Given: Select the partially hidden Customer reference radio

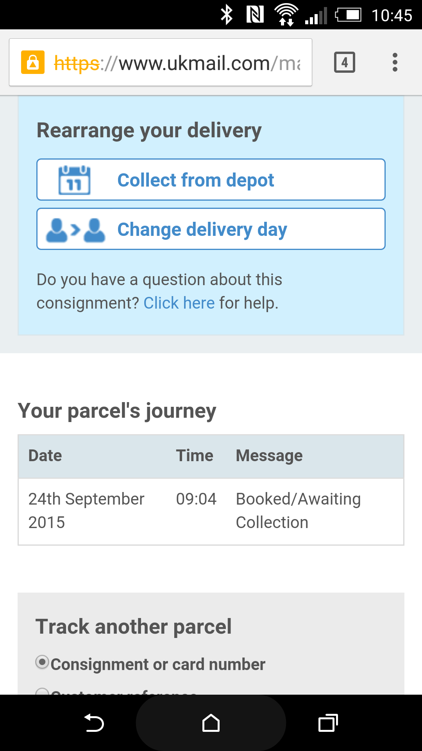Looking at the screenshot, I should click(42, 692).
